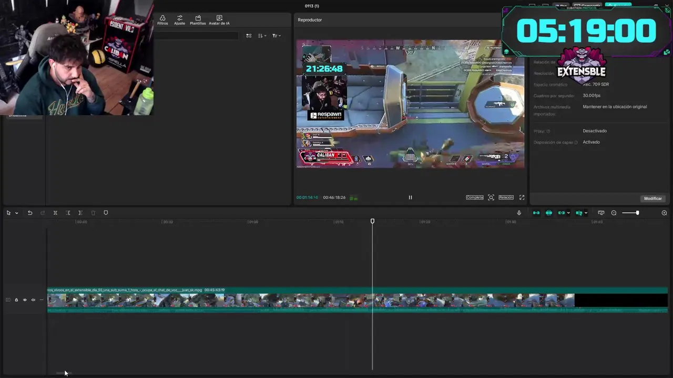Click the total duration 00:46:18:26

(x=334, y=197)
